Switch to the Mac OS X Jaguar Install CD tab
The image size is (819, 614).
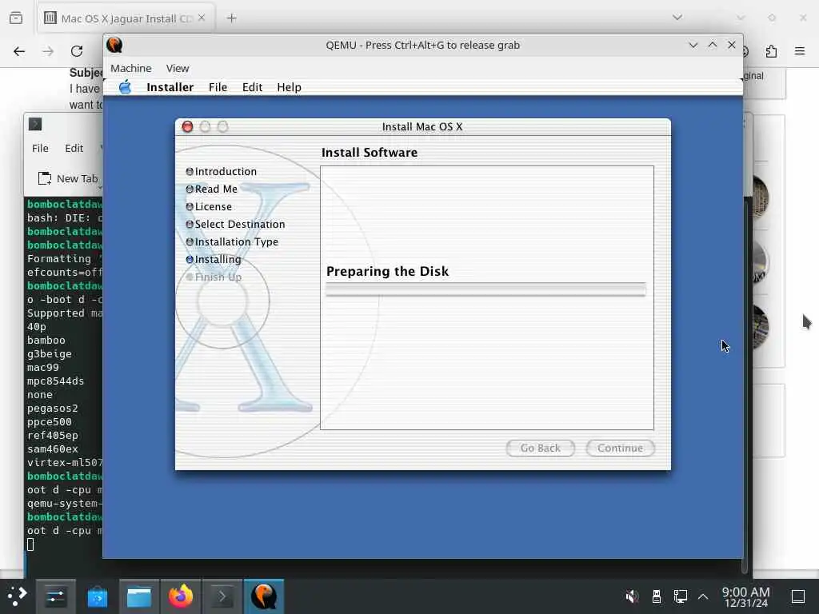(x=126, y=18)
